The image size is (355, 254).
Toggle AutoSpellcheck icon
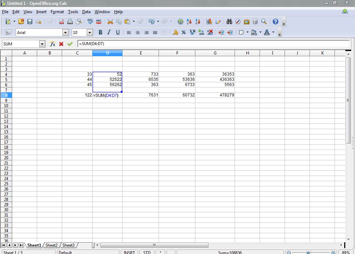coord(99,22)
